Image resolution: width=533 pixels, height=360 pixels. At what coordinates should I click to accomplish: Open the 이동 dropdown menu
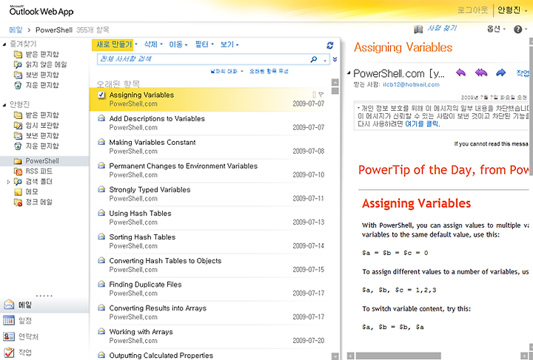[178, 44]
